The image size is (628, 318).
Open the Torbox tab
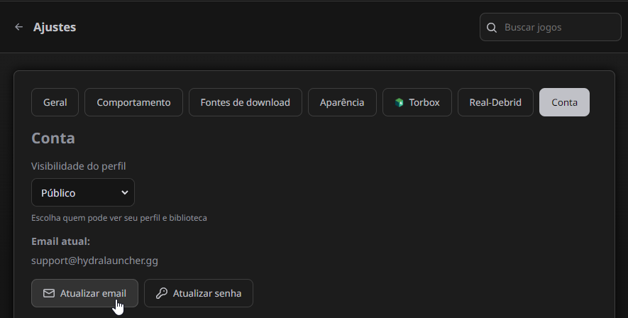click(x=417, y=102)
